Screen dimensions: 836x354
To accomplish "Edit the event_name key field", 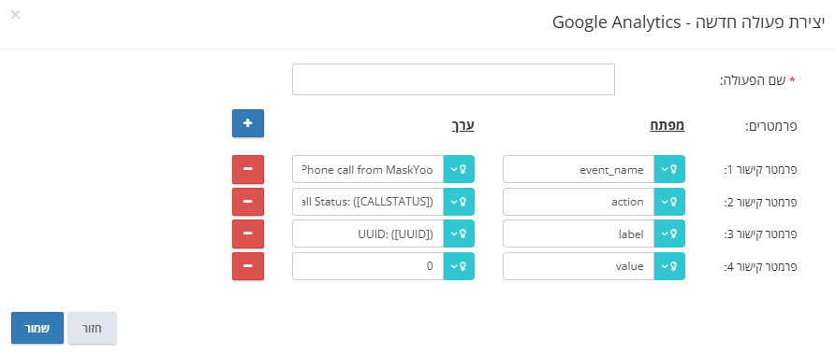I will tap(579, 169).
